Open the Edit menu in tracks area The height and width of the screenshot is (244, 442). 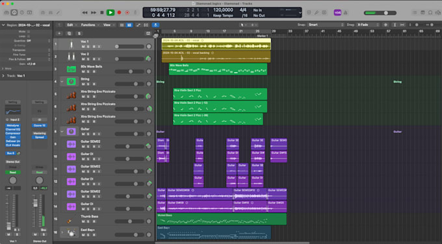pyautogui.click(x=71, y=25)
